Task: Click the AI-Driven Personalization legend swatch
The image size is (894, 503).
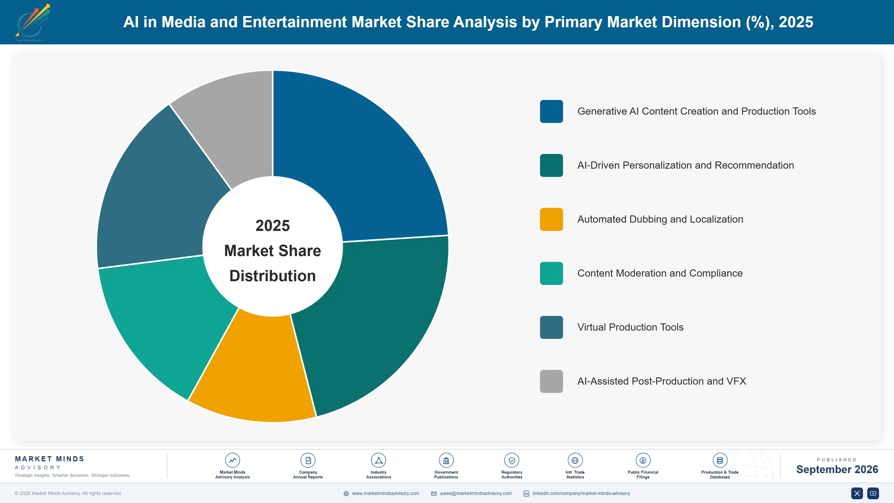Action: [x=551, y=165]
